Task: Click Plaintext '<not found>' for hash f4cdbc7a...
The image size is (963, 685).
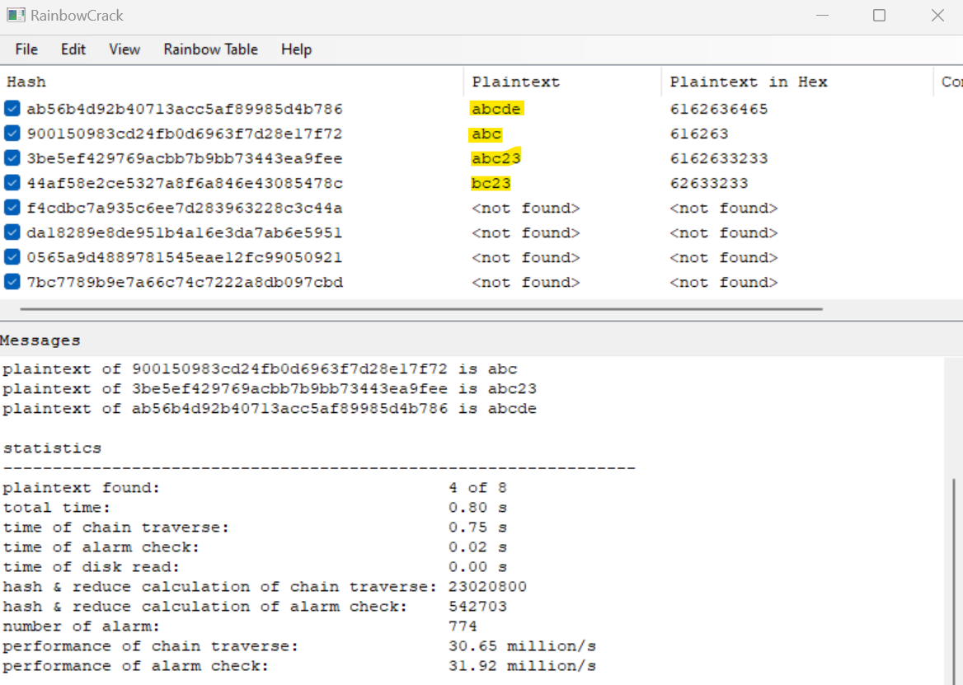Action: [526, 208]
